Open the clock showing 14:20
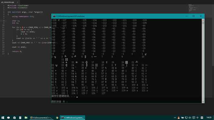Viewport: 214px width, 120px height. pos(209,117)
